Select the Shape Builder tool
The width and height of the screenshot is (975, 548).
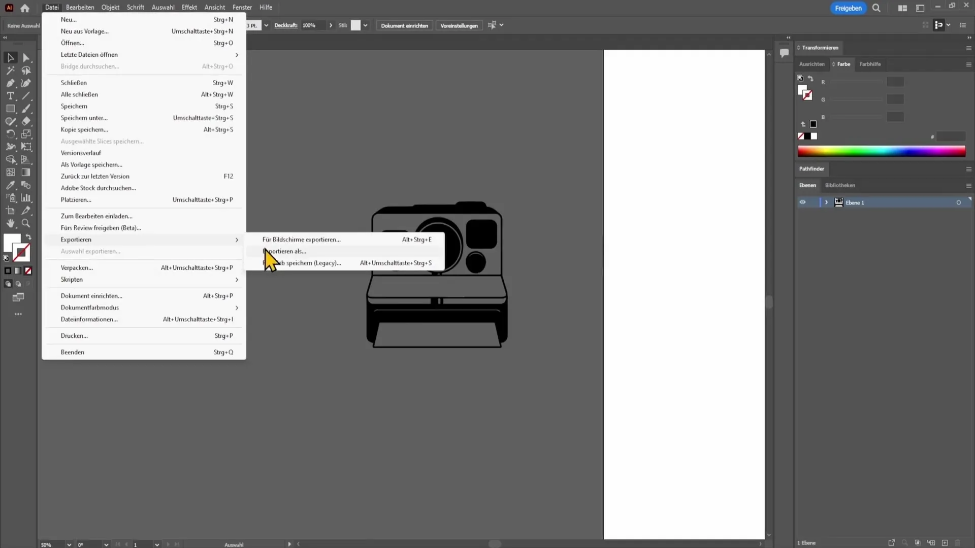click(11, 159)
